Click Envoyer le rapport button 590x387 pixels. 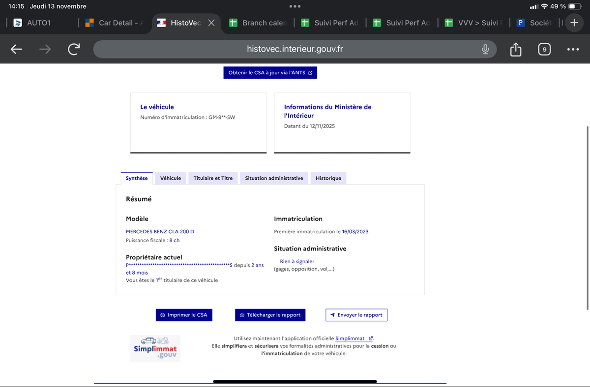point(356,315)
